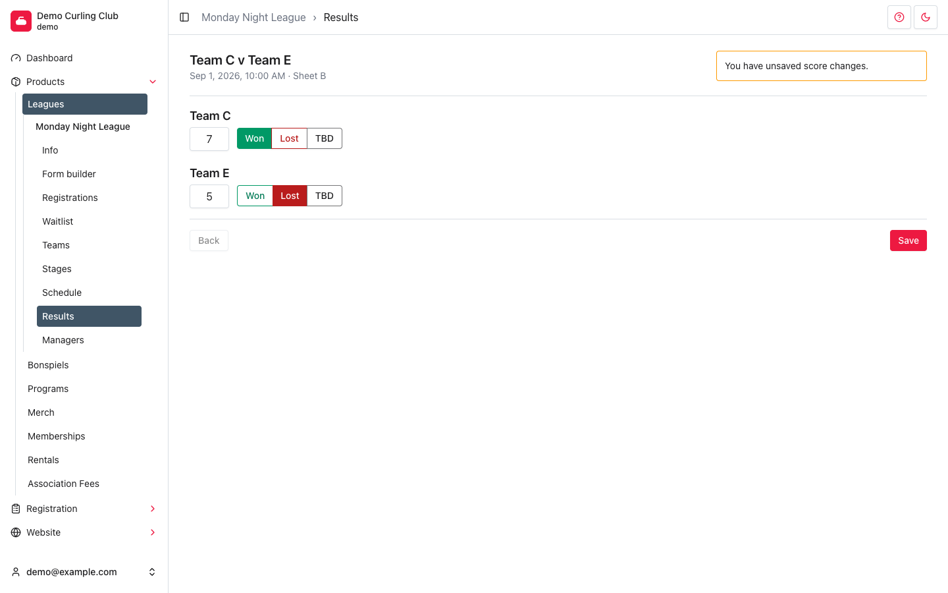Open the Managers page
This screenshot has height=593, width=948.
pyautogui.click(x=89, y=340)
